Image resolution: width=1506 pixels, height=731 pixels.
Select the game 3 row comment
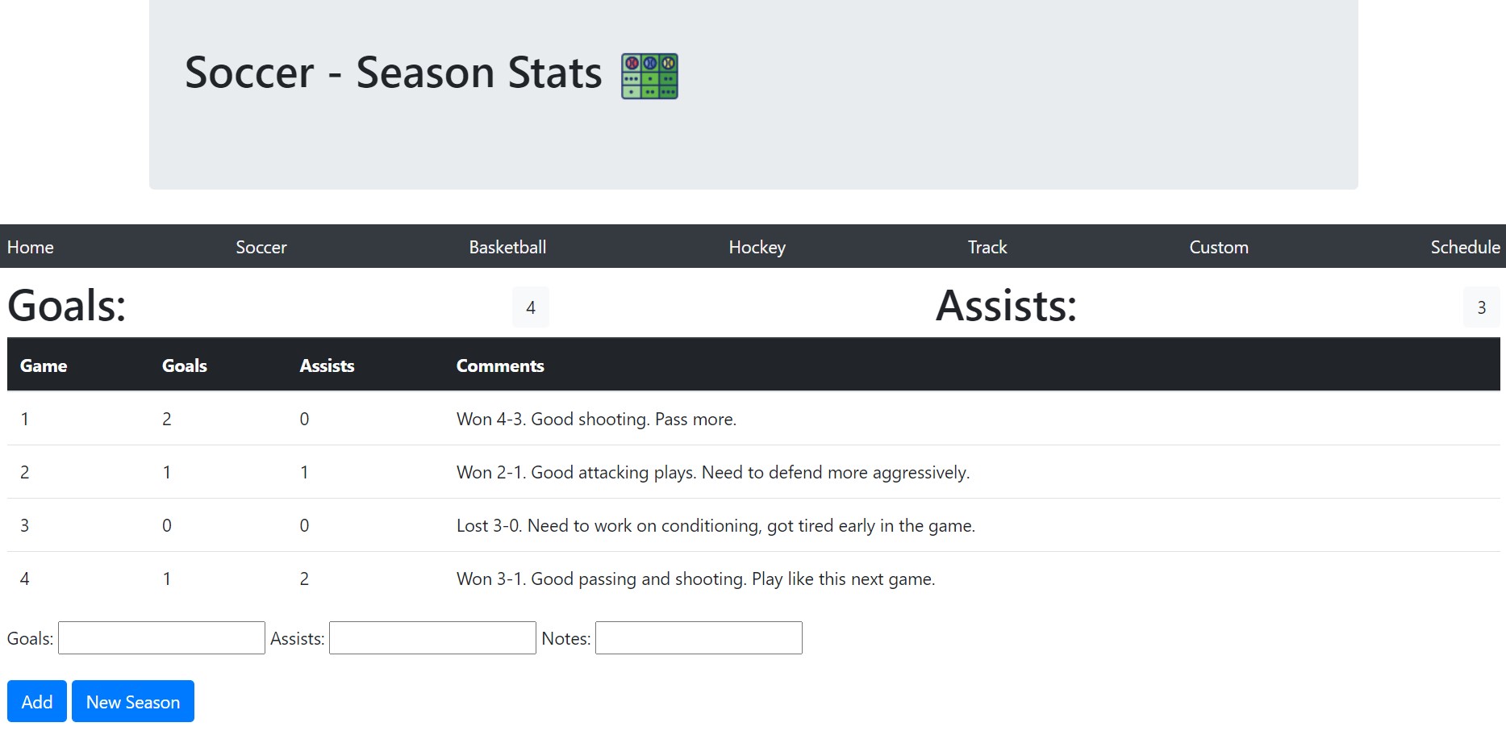(x=715, y=525)
